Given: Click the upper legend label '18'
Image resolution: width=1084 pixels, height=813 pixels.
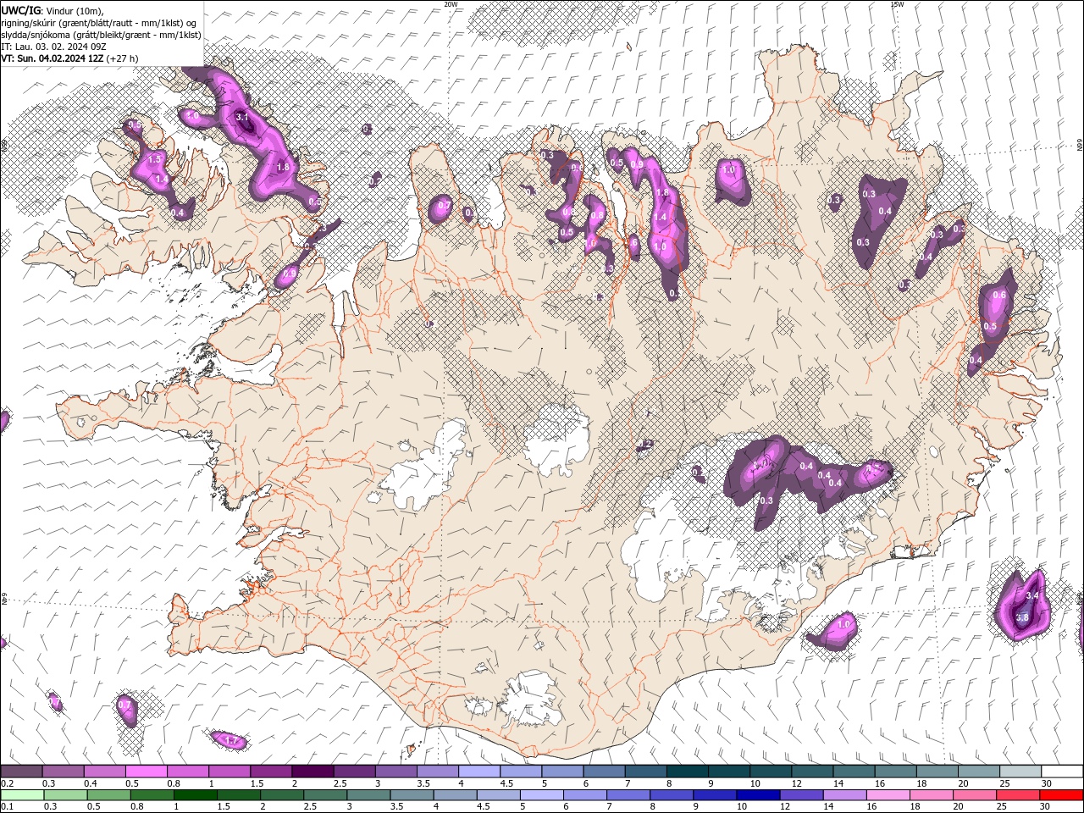Looking at the screenshot, I should pyautogui.click(x=920, y=783).
